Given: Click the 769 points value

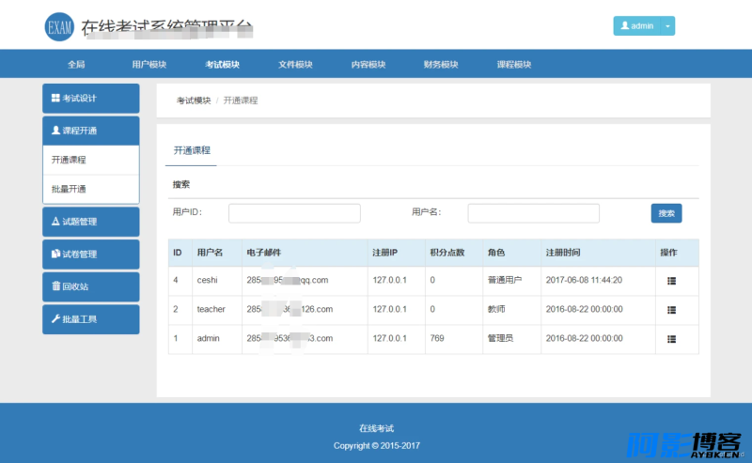Looking at the screenshot, I should [437, 338].
